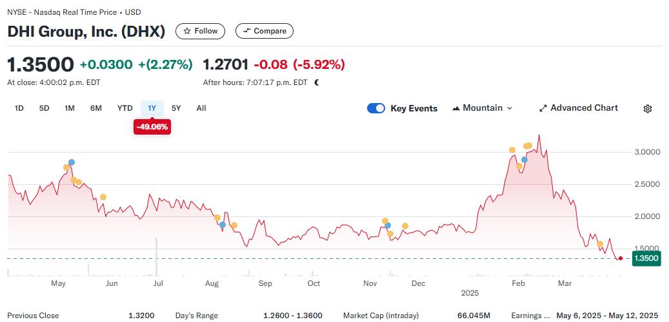Toggle the Key Events switch off

click(376, 108)
